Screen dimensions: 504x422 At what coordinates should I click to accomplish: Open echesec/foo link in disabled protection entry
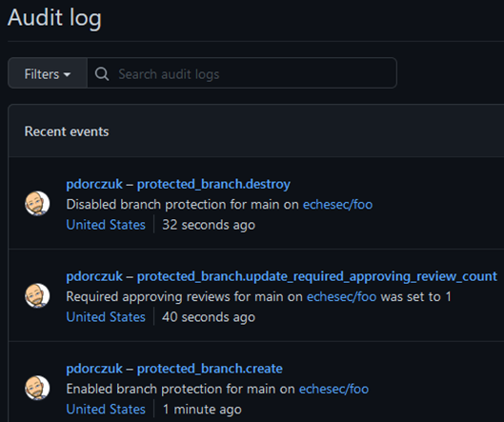pos(337,205)
